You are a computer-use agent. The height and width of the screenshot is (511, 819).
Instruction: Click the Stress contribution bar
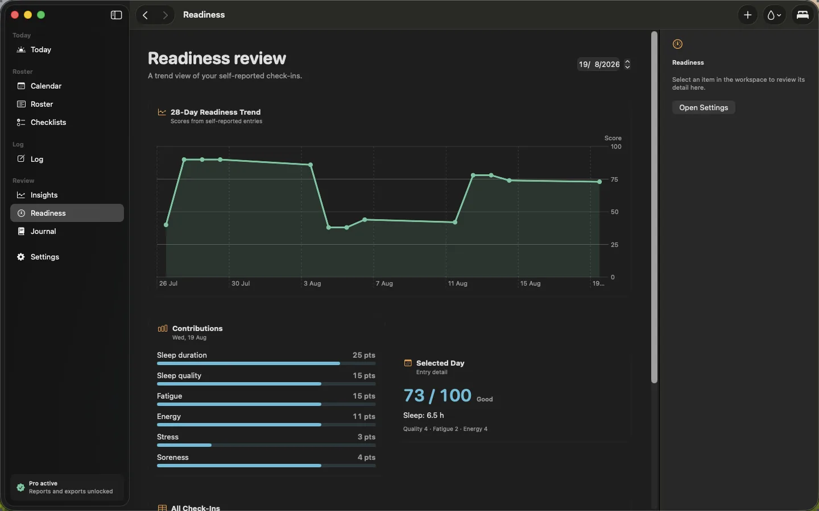click(x=266, y=445)
